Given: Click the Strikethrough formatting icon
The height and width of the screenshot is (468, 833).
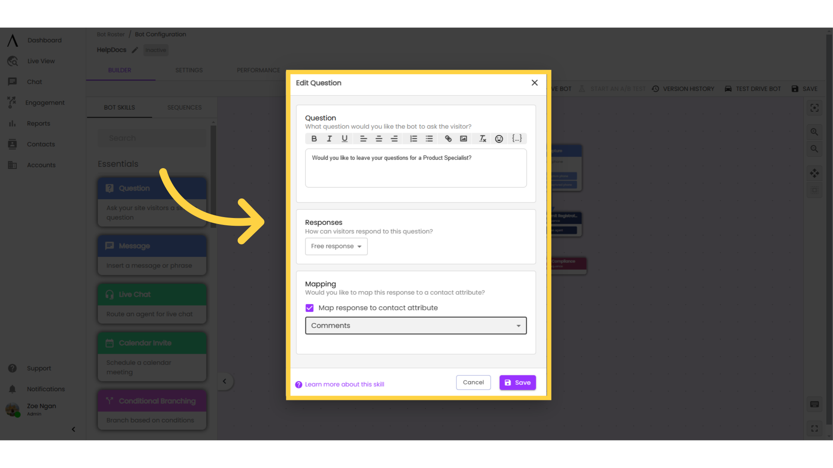Looking at the screenshot, I should click(482, 138).
